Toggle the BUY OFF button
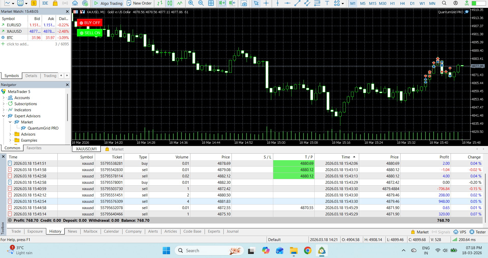This screenshot has width=488, height=258. pos(90,23)
